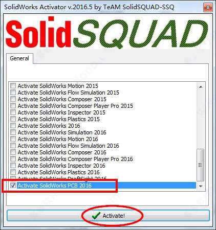Uncheck Activate SolidWorks PCB 2016
216x230 pixels.
point(13,186)
